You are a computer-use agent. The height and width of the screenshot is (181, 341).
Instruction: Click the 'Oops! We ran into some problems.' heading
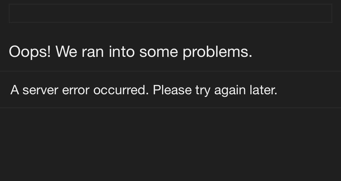point(131,52)
